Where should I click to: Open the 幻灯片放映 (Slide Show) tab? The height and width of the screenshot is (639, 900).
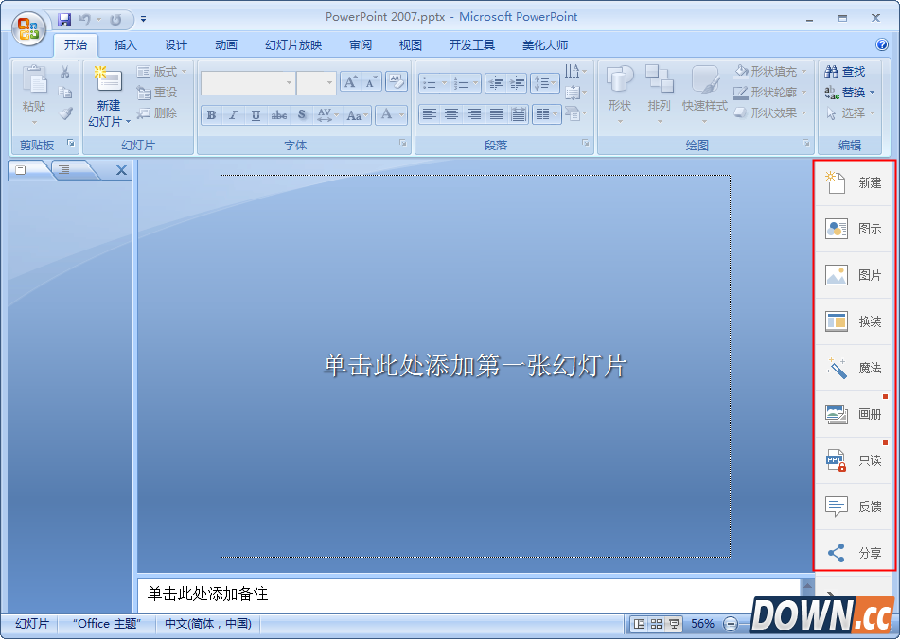pyautogui.click(x=292, y=44)
